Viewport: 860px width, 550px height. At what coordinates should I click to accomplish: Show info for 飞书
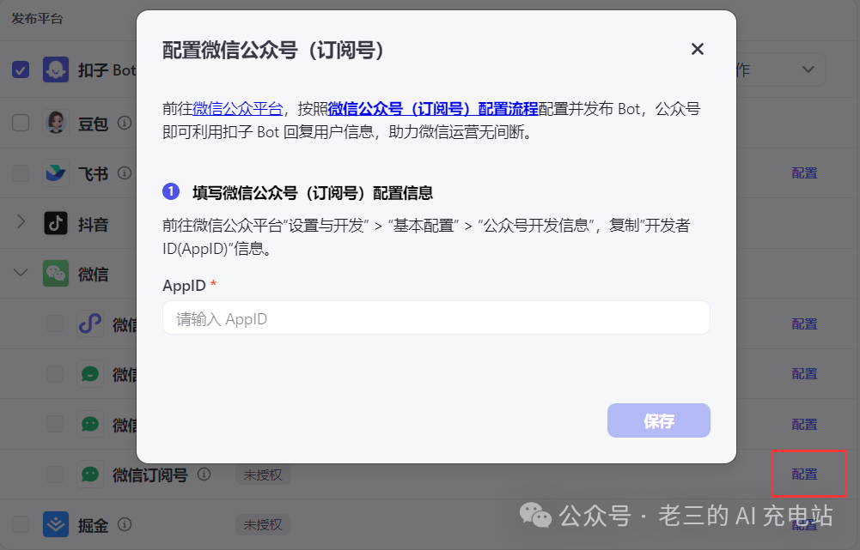point(125,173)
